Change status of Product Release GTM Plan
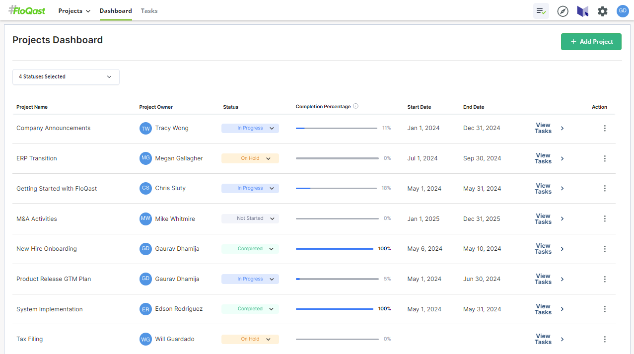This screenshot has height=354, width=634. coord(250,279)
